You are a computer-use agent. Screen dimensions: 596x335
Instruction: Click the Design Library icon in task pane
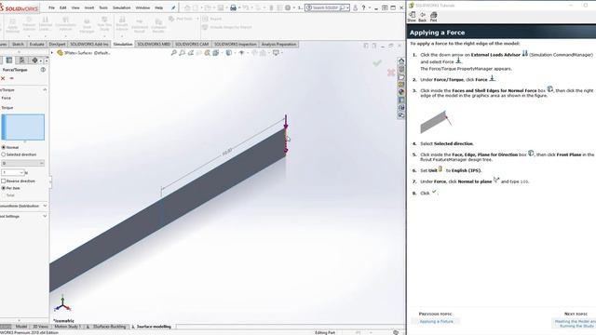(401, 69)
